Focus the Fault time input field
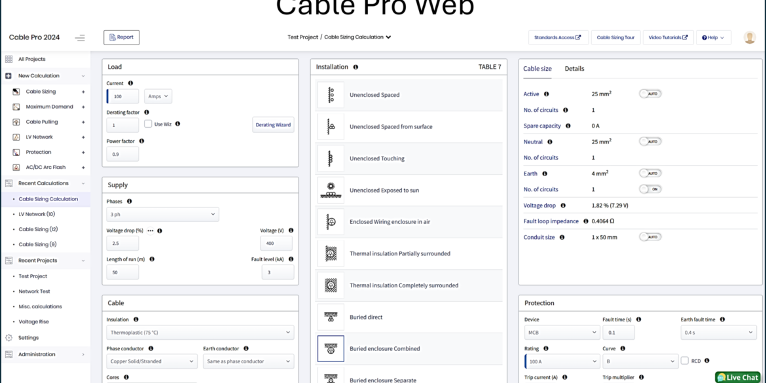 619,332
